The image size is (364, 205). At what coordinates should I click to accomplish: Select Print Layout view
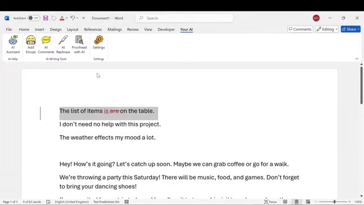[x=296, y=202]
